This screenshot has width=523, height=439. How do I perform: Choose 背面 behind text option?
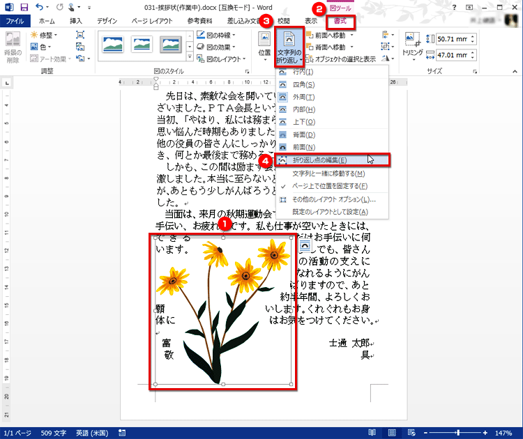coord(332,134)
